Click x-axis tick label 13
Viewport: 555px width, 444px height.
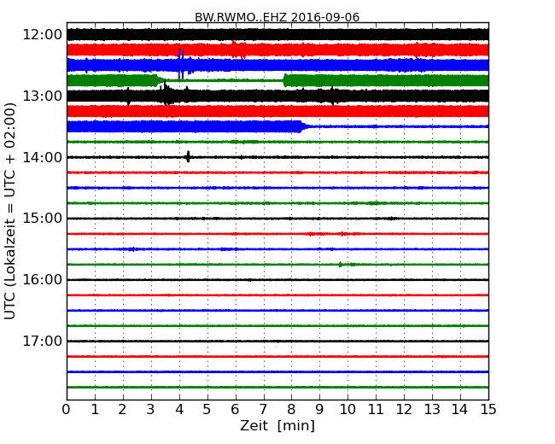432,410
